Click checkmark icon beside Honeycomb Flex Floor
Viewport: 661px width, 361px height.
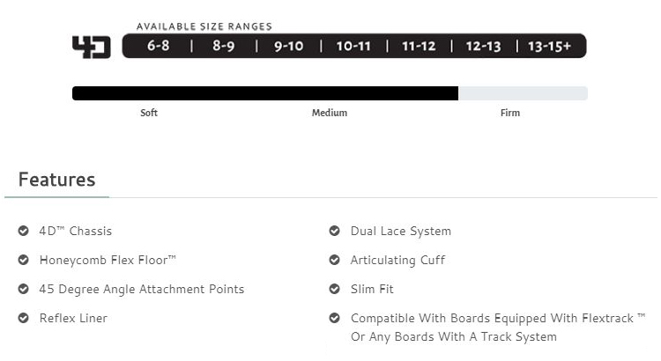coord(23,260)
